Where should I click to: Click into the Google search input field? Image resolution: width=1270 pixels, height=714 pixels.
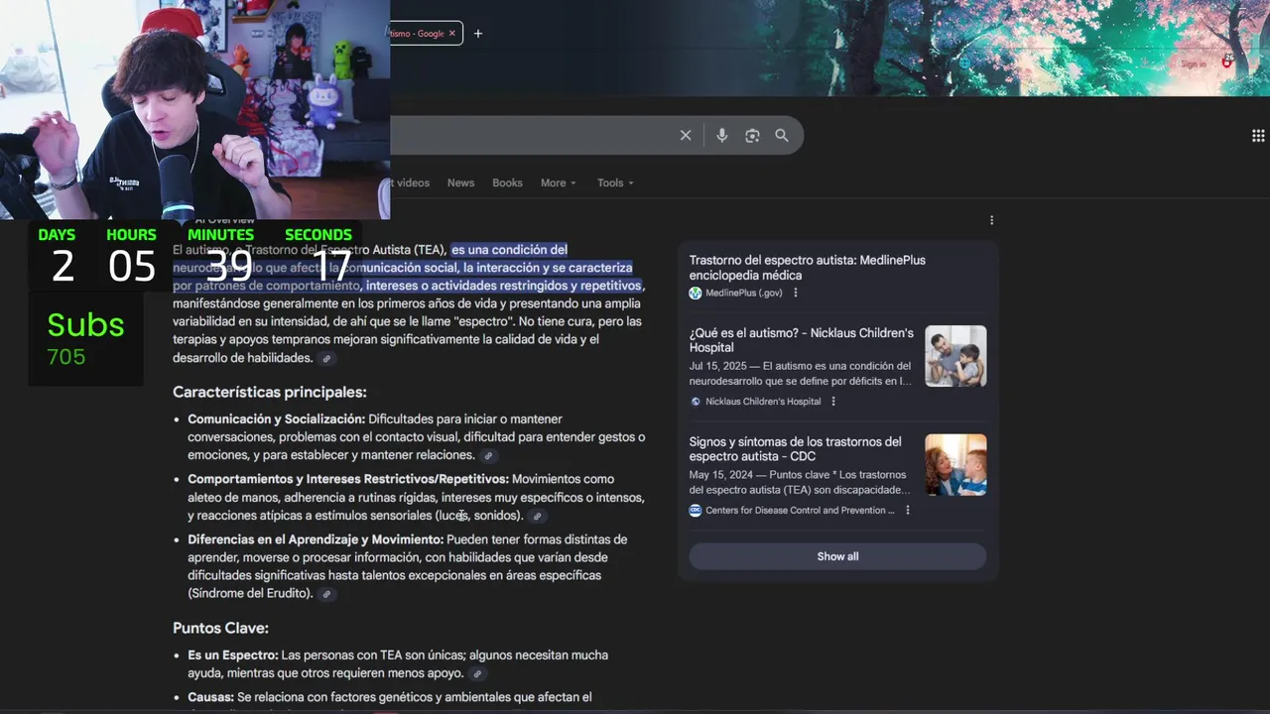pos(531,135)
